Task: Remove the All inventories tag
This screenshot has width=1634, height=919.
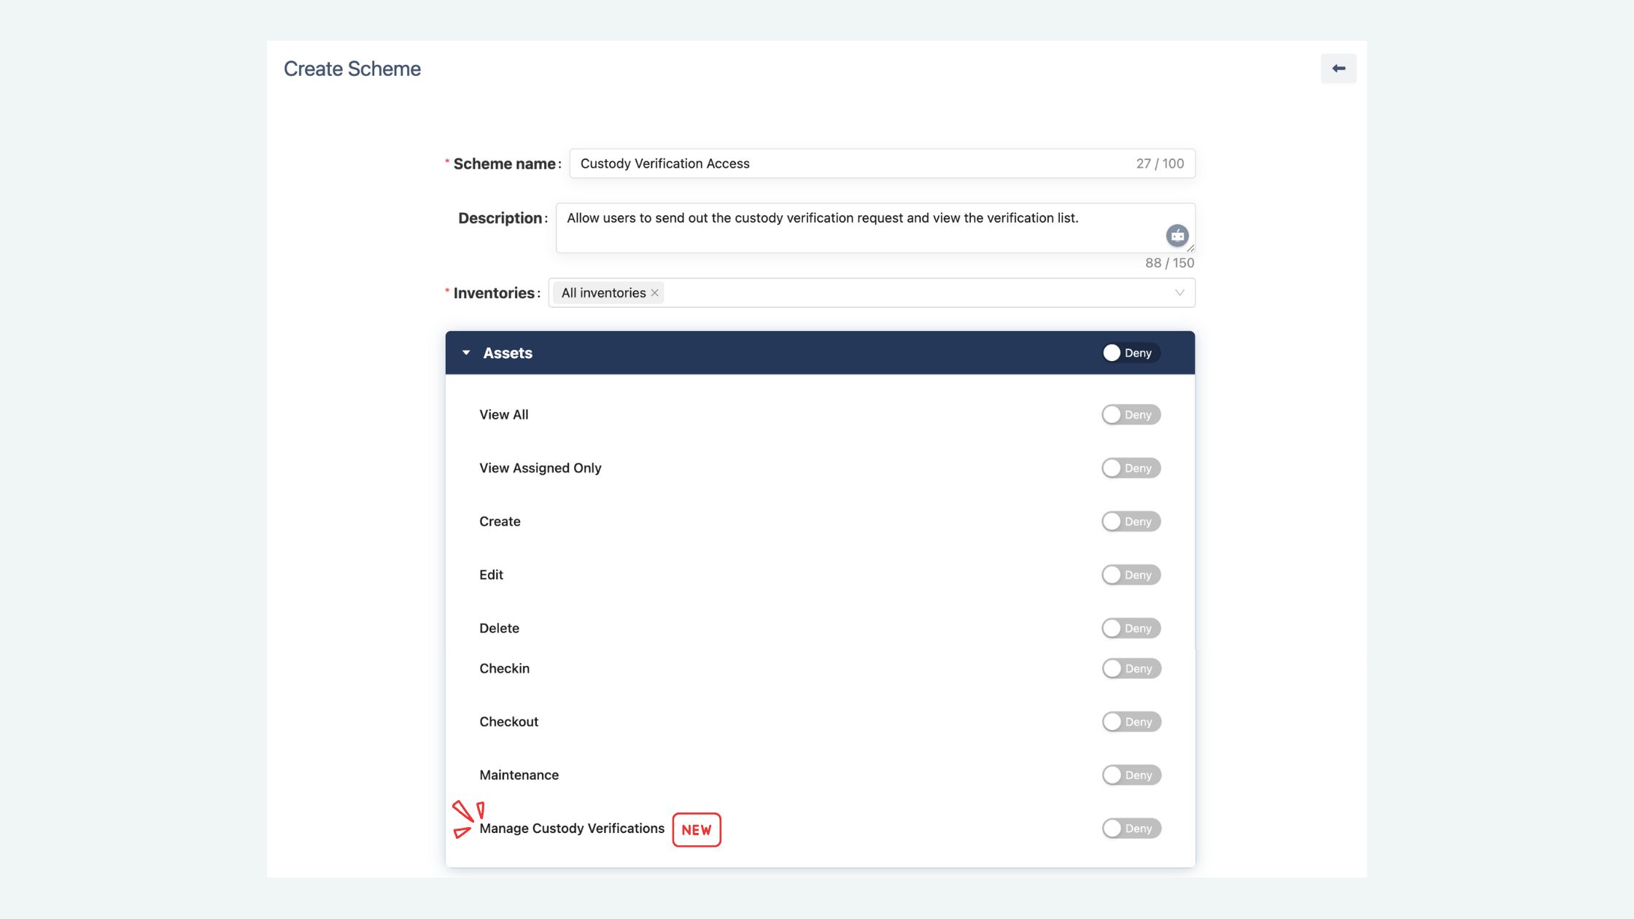Action: 655,292
